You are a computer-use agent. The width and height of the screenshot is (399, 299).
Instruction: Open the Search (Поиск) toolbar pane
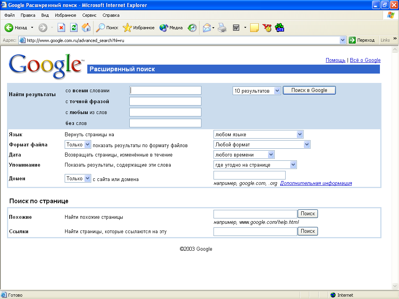pos(107,28)
